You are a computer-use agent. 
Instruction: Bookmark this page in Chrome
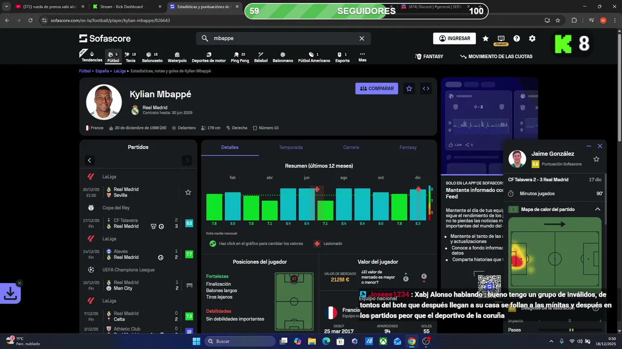click(x=558, y=20)
